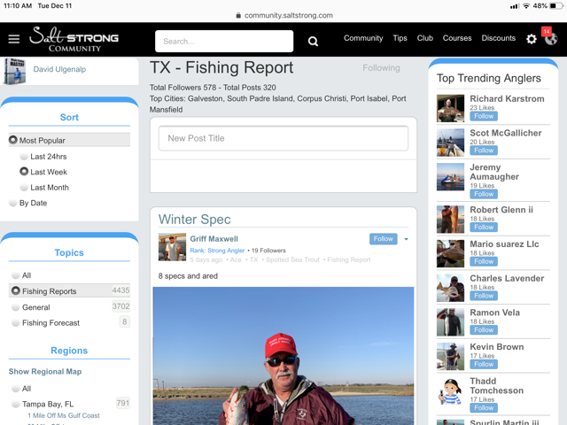The width and height of the screenshot is (567, 425).
Task: Follow Ramon Vela
Action: (484, 330)
